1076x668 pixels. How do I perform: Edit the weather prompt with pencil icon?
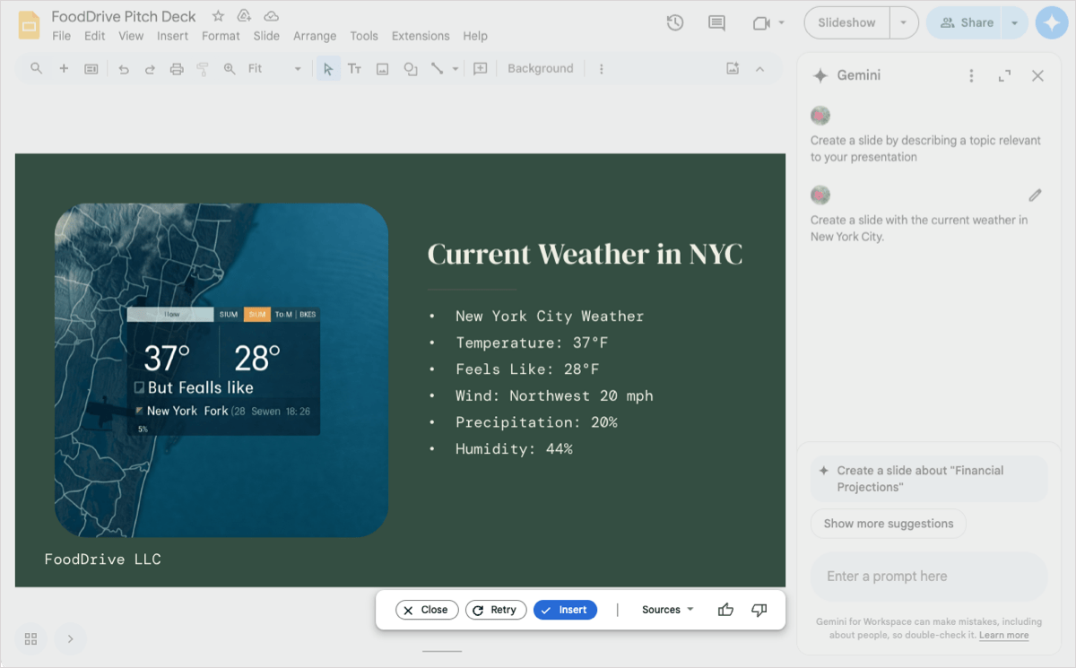coord(1035,195)
